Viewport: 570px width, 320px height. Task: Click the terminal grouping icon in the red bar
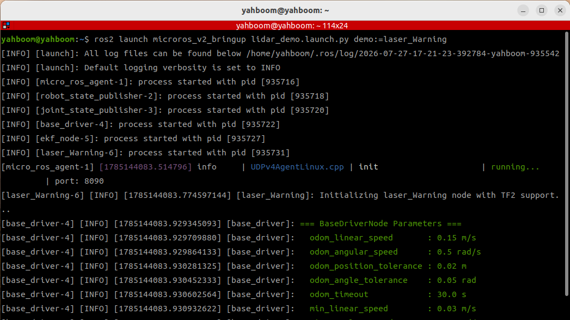click(x=6, y=26)
